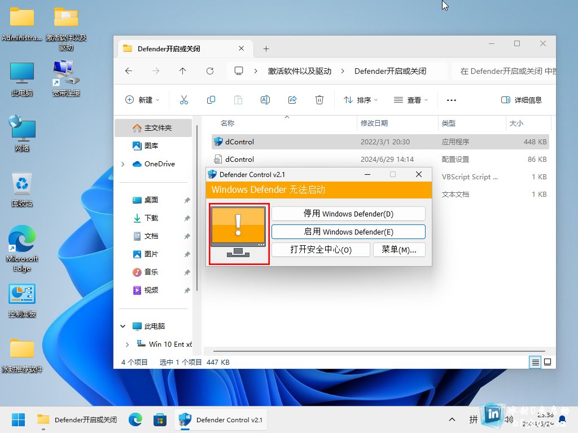Image resolution: width=578 pixels, height=433 pixels.
Task: Collapse the 此电脑 tree node
Action: (123, 326)
